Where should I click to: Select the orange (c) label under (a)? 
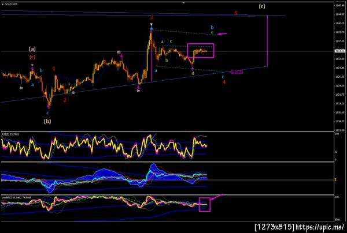[32, 57]
